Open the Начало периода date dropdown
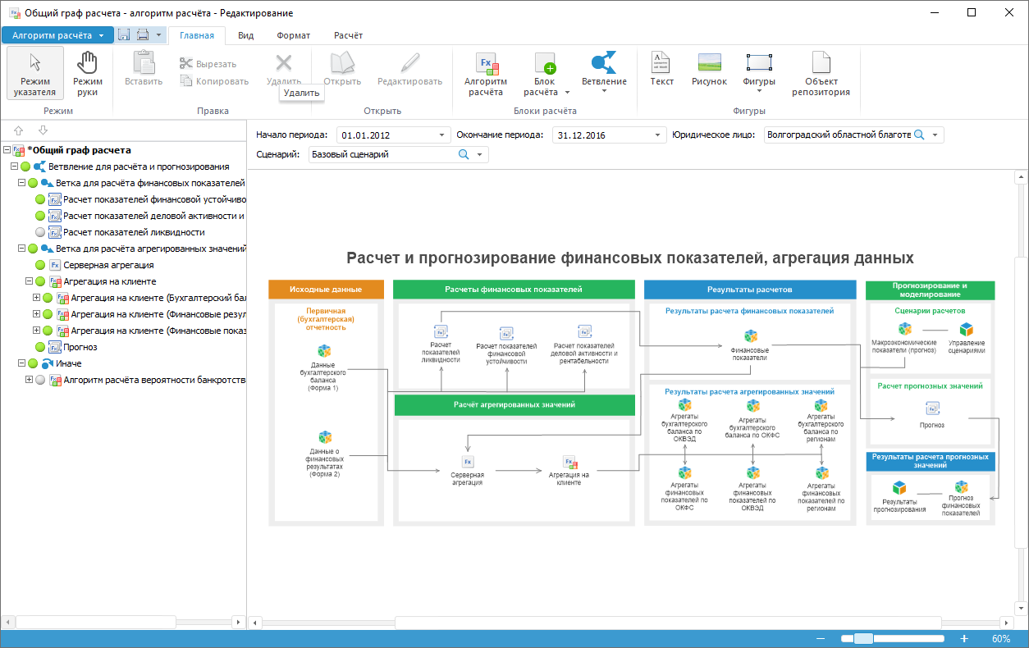The width and height of the screenshot is (1029, 648). coord(442,135)
